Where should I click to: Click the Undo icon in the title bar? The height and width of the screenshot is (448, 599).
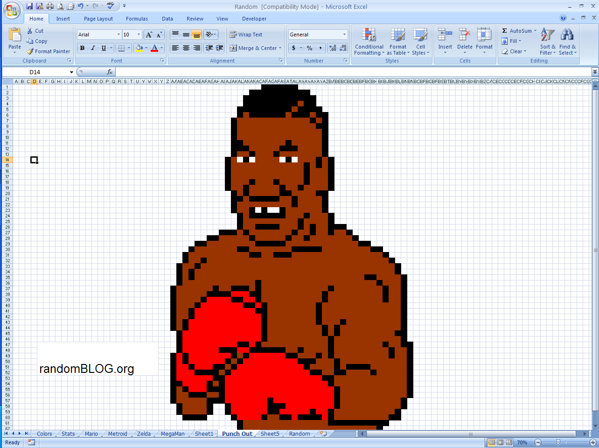[81, 6]
